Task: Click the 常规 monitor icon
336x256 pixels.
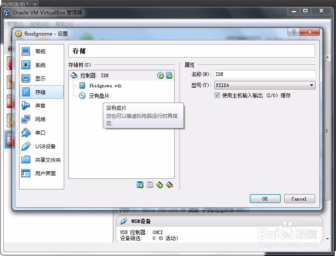Action: pos(26,51)
